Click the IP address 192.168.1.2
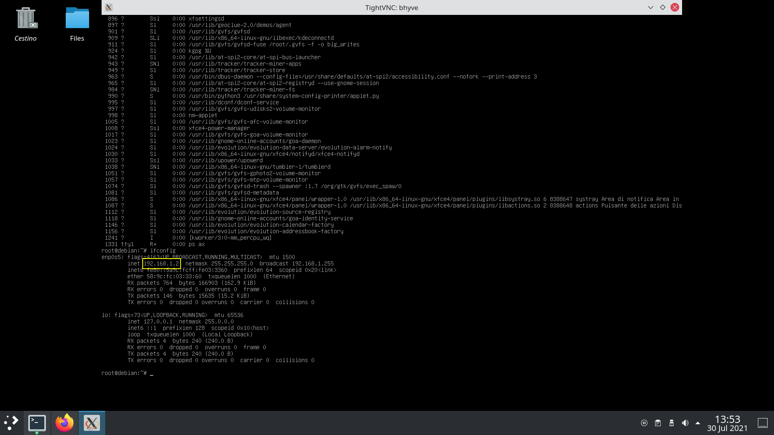 pos(161,263)
